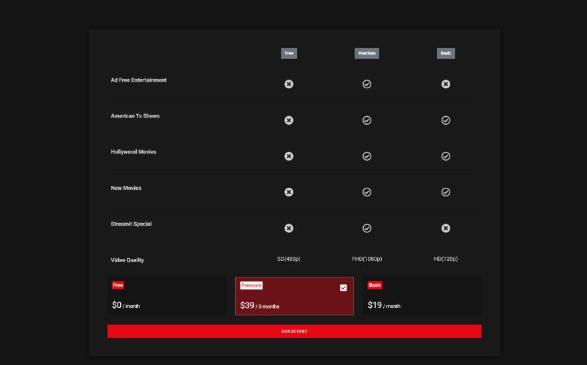Click cross icon for Free Ad Free Entertainment

point(289,84)
